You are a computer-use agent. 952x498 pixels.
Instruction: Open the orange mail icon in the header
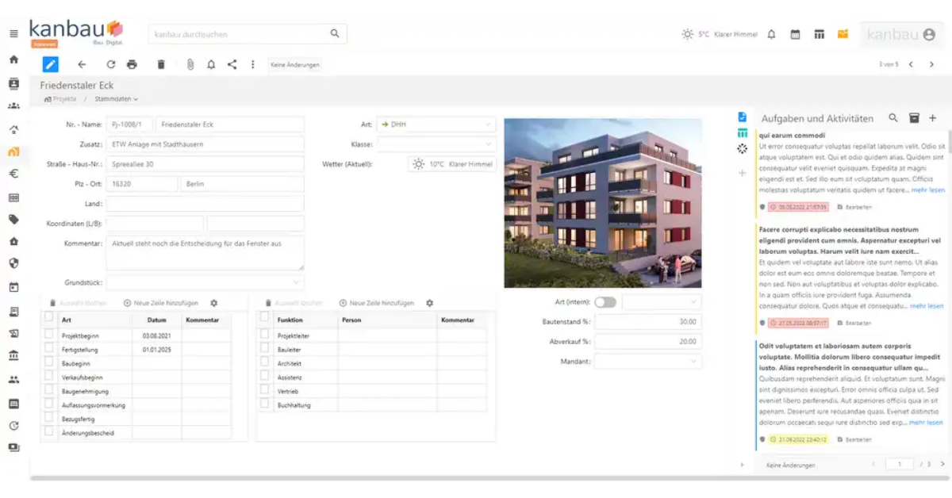pos(843,34)
